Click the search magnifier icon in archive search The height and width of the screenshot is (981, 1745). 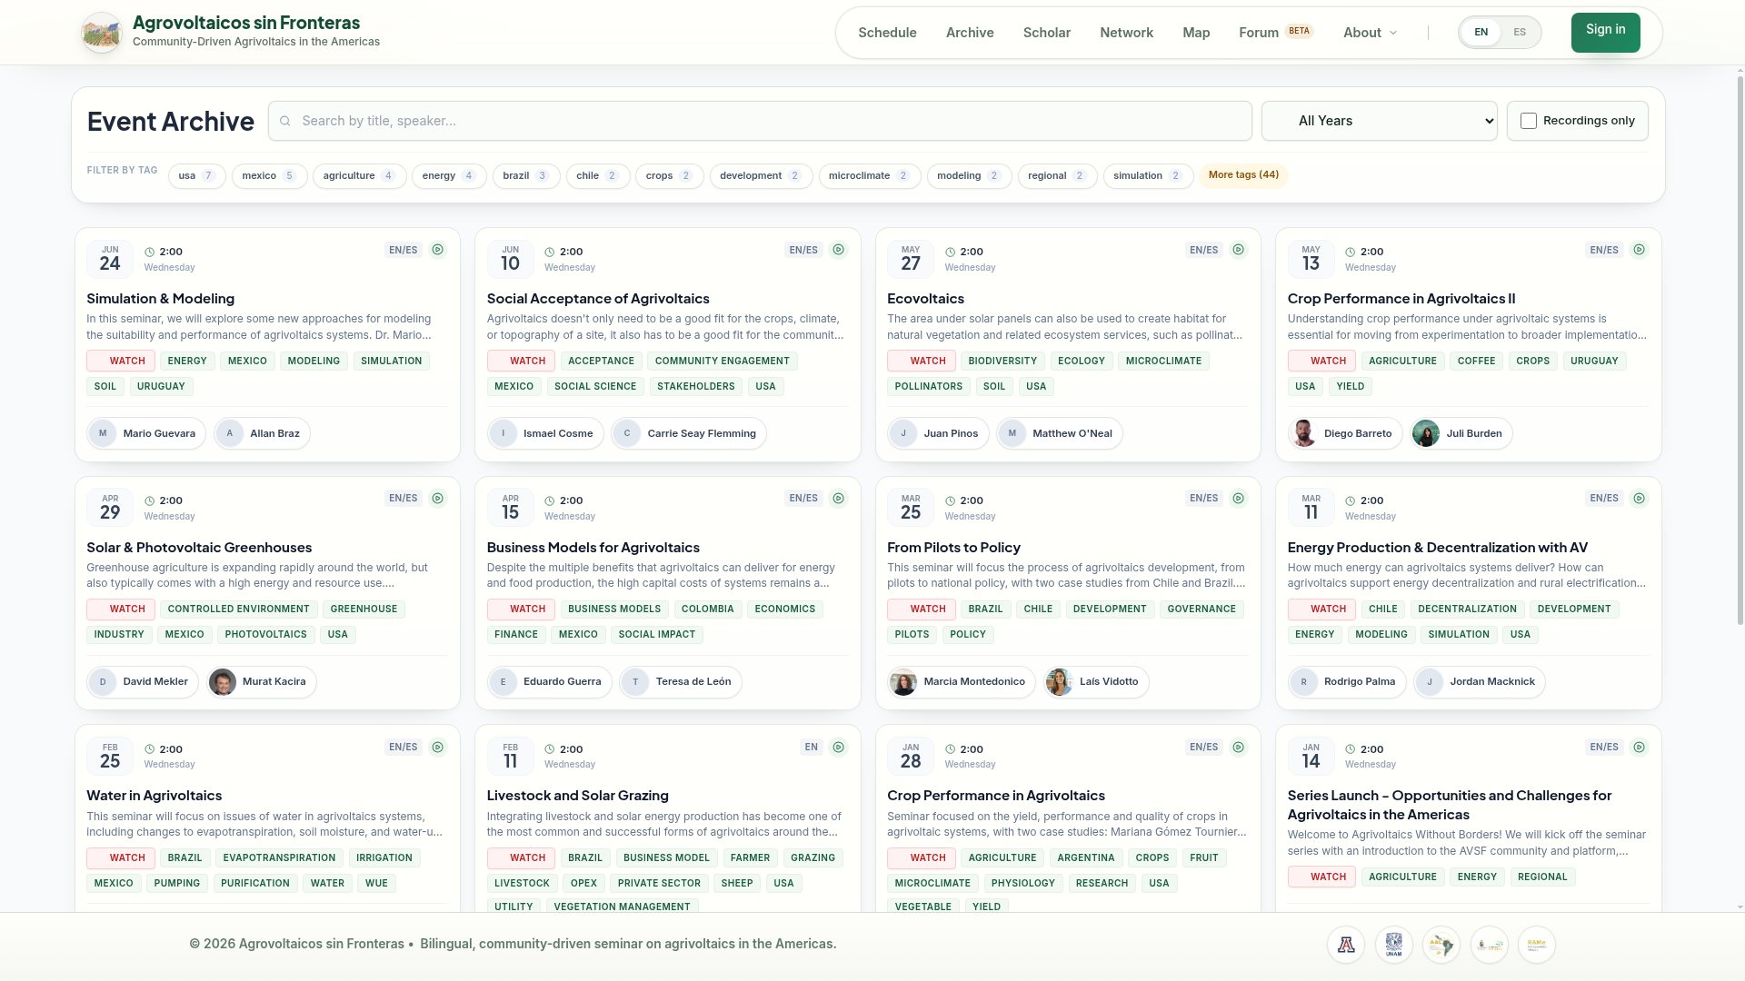coord(285,121)
